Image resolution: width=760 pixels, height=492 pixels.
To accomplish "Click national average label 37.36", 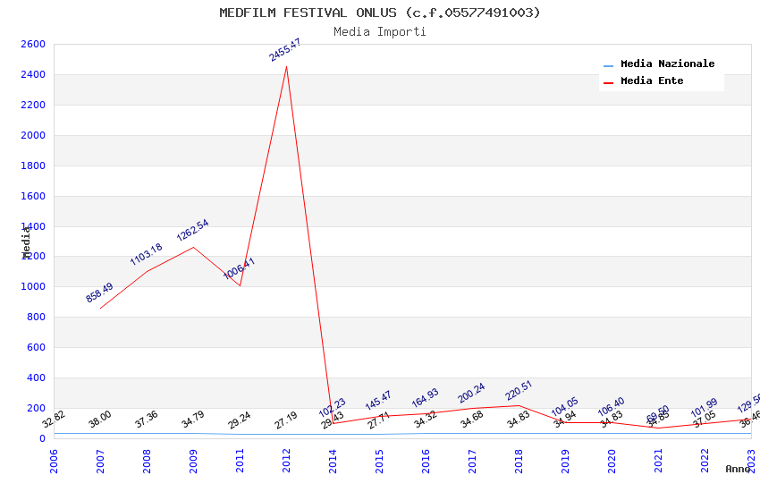I will pyautogui.click(x=147, y=420).
